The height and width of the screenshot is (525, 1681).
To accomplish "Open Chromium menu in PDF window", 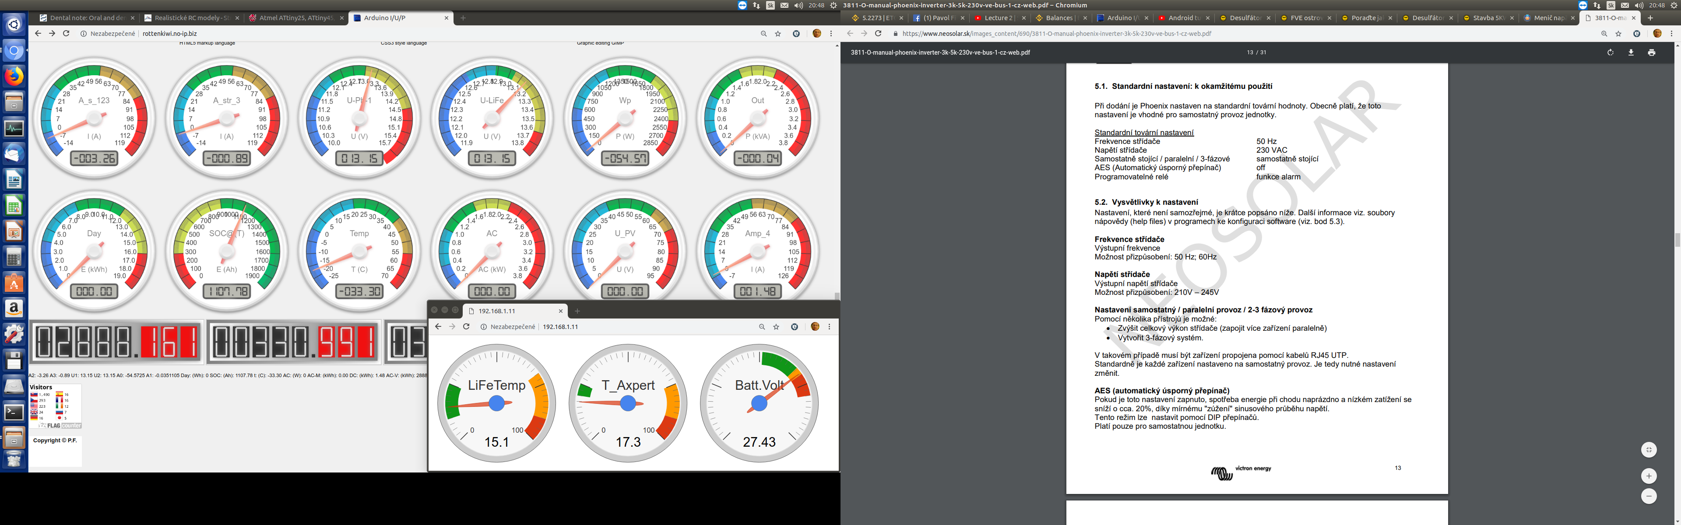I will tap(1671, 33).
